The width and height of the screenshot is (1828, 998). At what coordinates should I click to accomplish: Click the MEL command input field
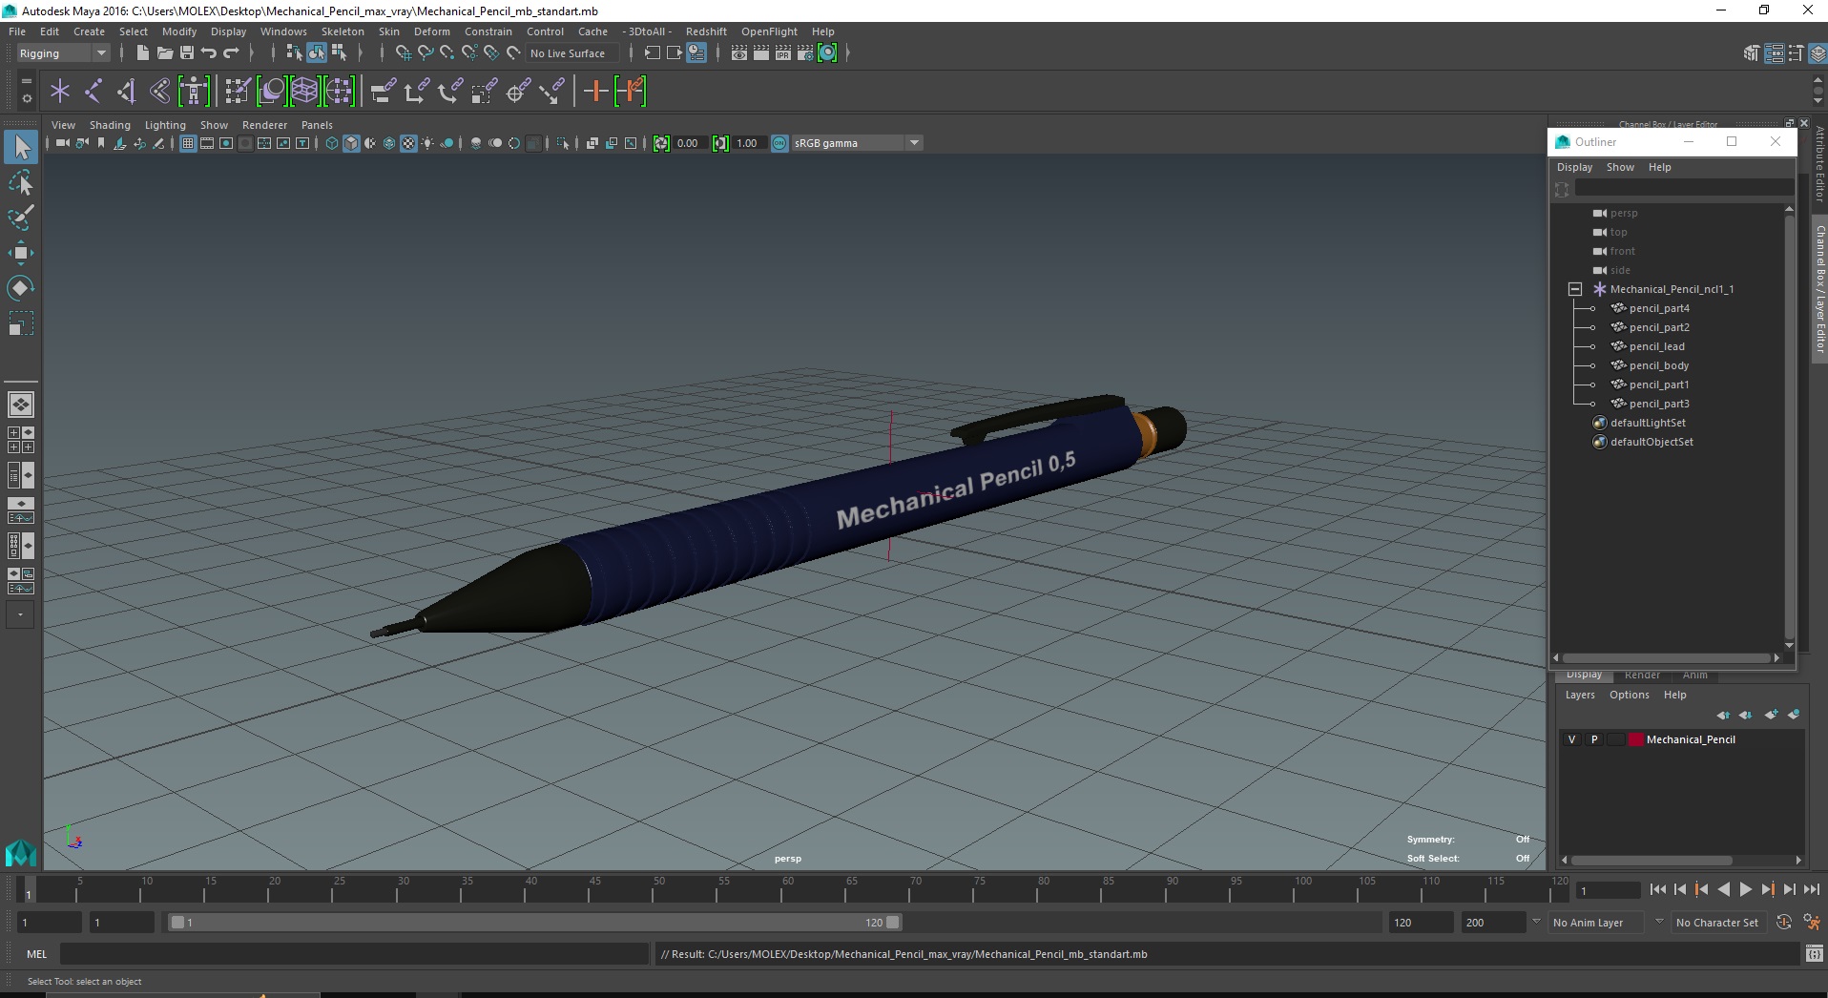click(354, 954)
